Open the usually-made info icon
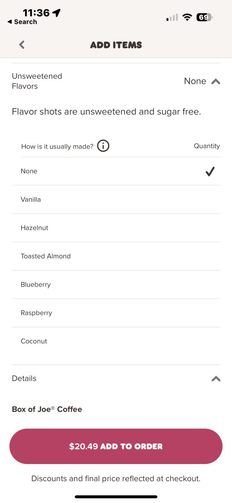Viewport: 232px width, 503px height. 103,146
